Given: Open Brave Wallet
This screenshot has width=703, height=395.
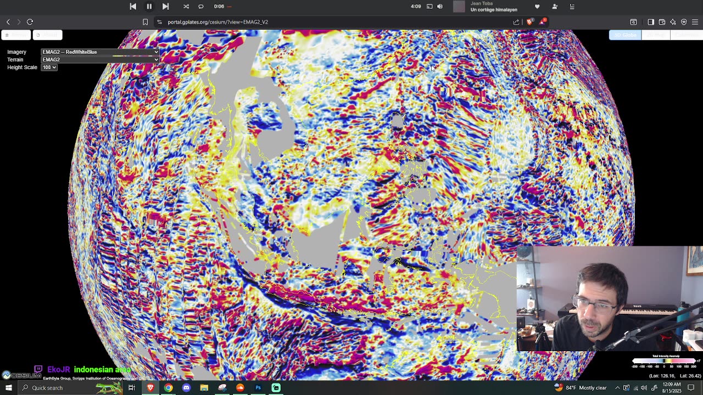Looking at the screenshot, I should click(x=662, y=22).
